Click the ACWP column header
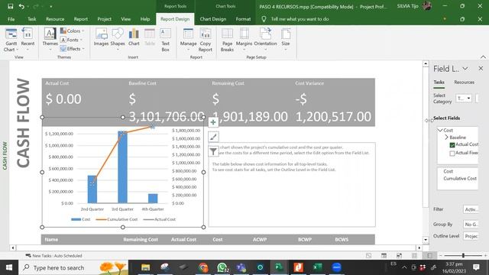The width and height of the screenshot is (489, 275). click(x=260, y=239)
